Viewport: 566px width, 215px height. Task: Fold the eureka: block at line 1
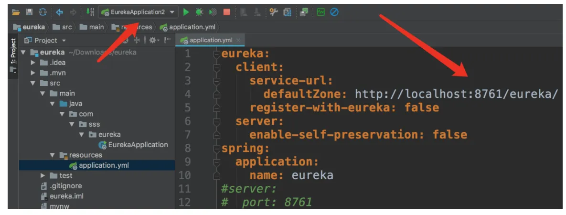coord(216,54)
